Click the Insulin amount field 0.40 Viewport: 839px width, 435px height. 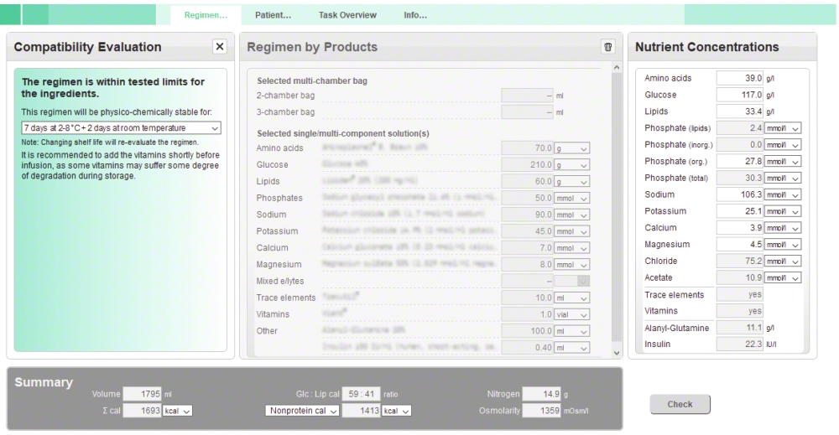(x=527, y=347)
